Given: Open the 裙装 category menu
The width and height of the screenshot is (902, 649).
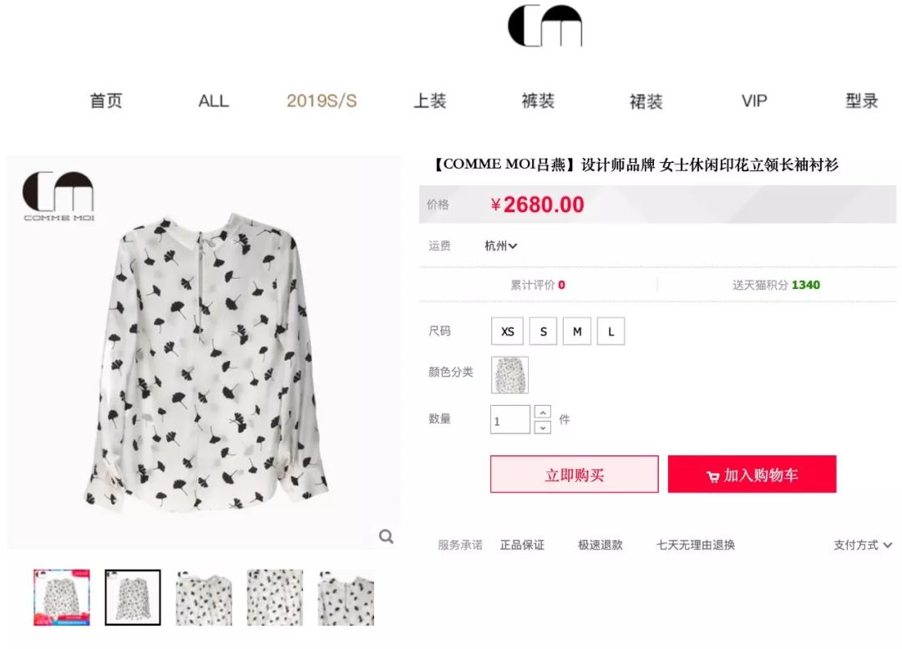Looking at the screenshot, I should (x=646, y=102).
